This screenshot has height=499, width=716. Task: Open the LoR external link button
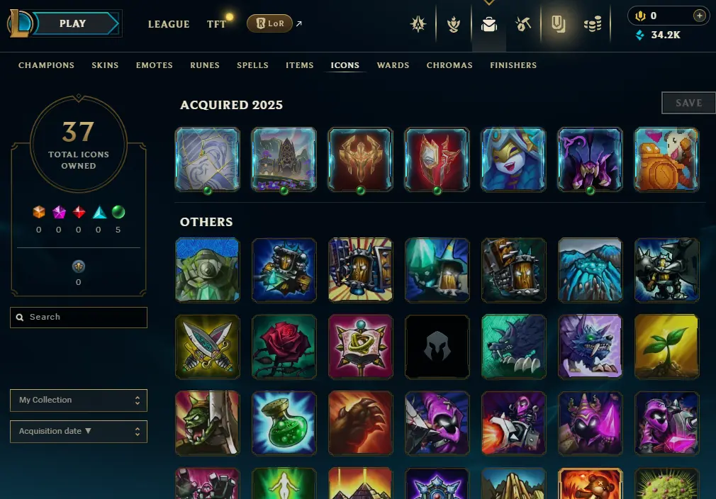click(x=270, y=23)
